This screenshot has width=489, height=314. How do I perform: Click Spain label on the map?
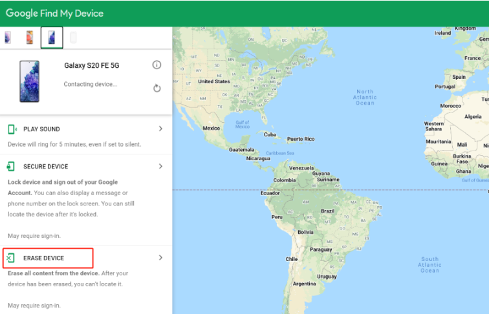(459, 77)
